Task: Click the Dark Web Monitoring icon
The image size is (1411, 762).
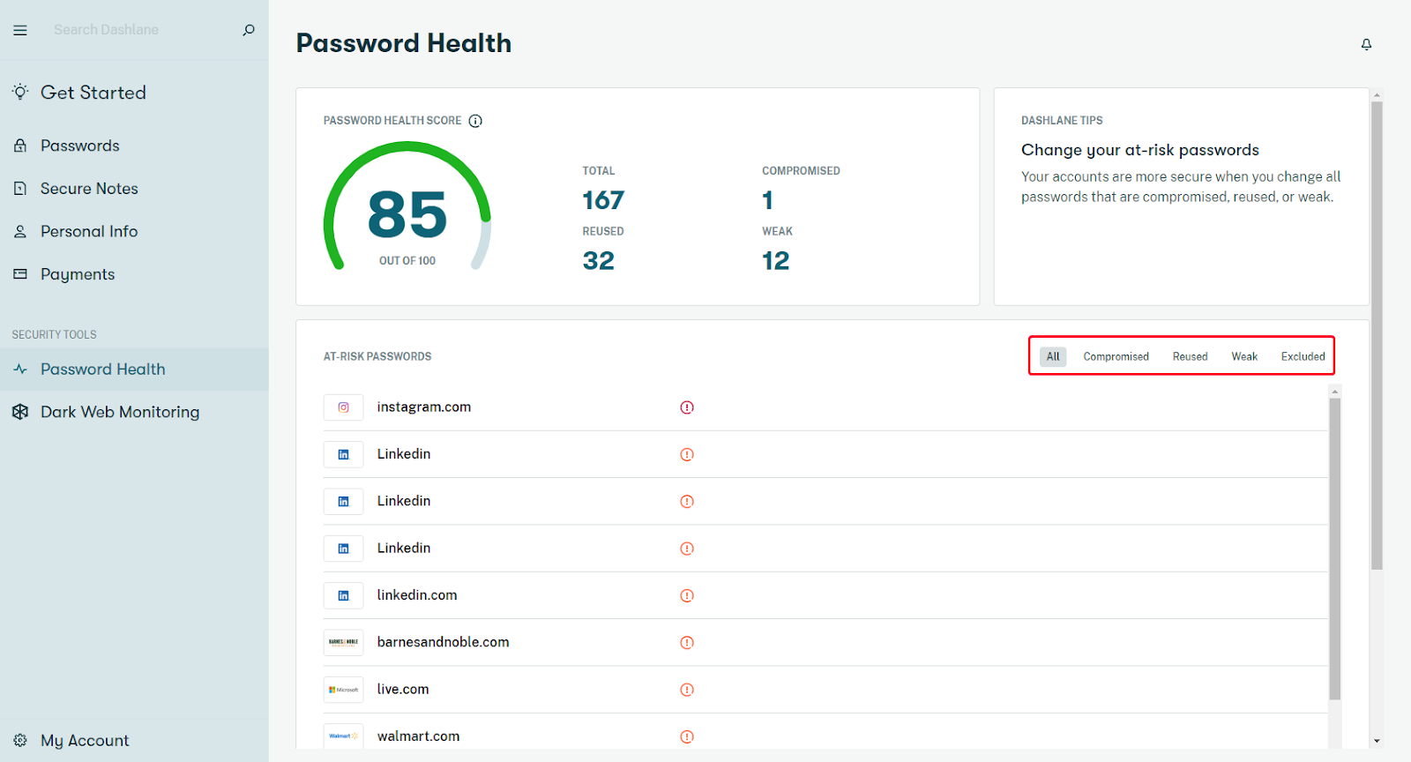Action: pyautogui.click(x=20, y=412)
